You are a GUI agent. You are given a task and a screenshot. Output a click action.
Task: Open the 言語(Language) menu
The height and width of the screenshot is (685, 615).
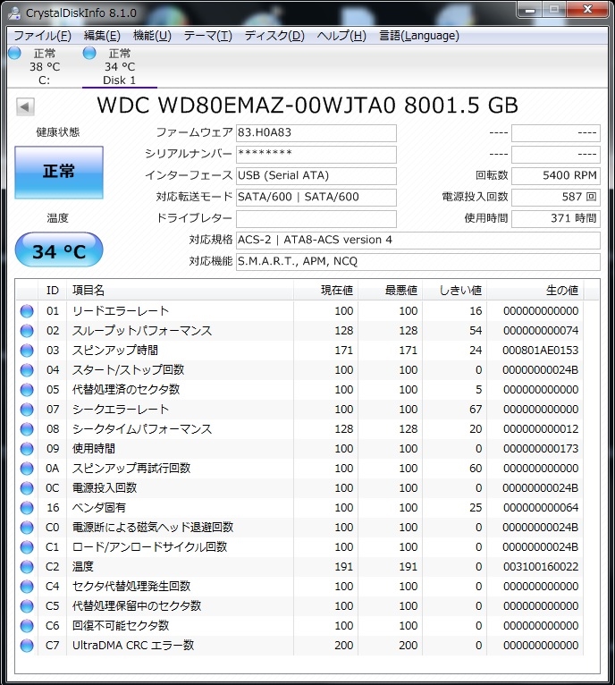419,36
